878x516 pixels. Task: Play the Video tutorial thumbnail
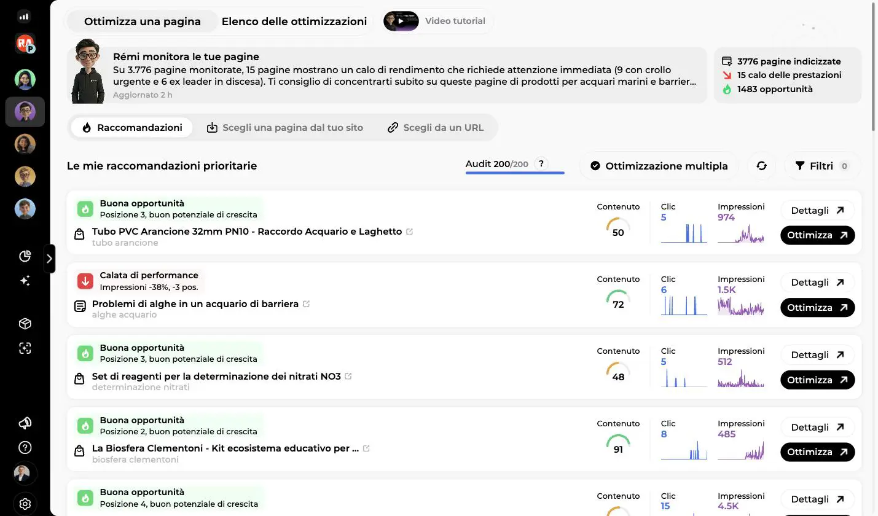click(x=401, y=21)
